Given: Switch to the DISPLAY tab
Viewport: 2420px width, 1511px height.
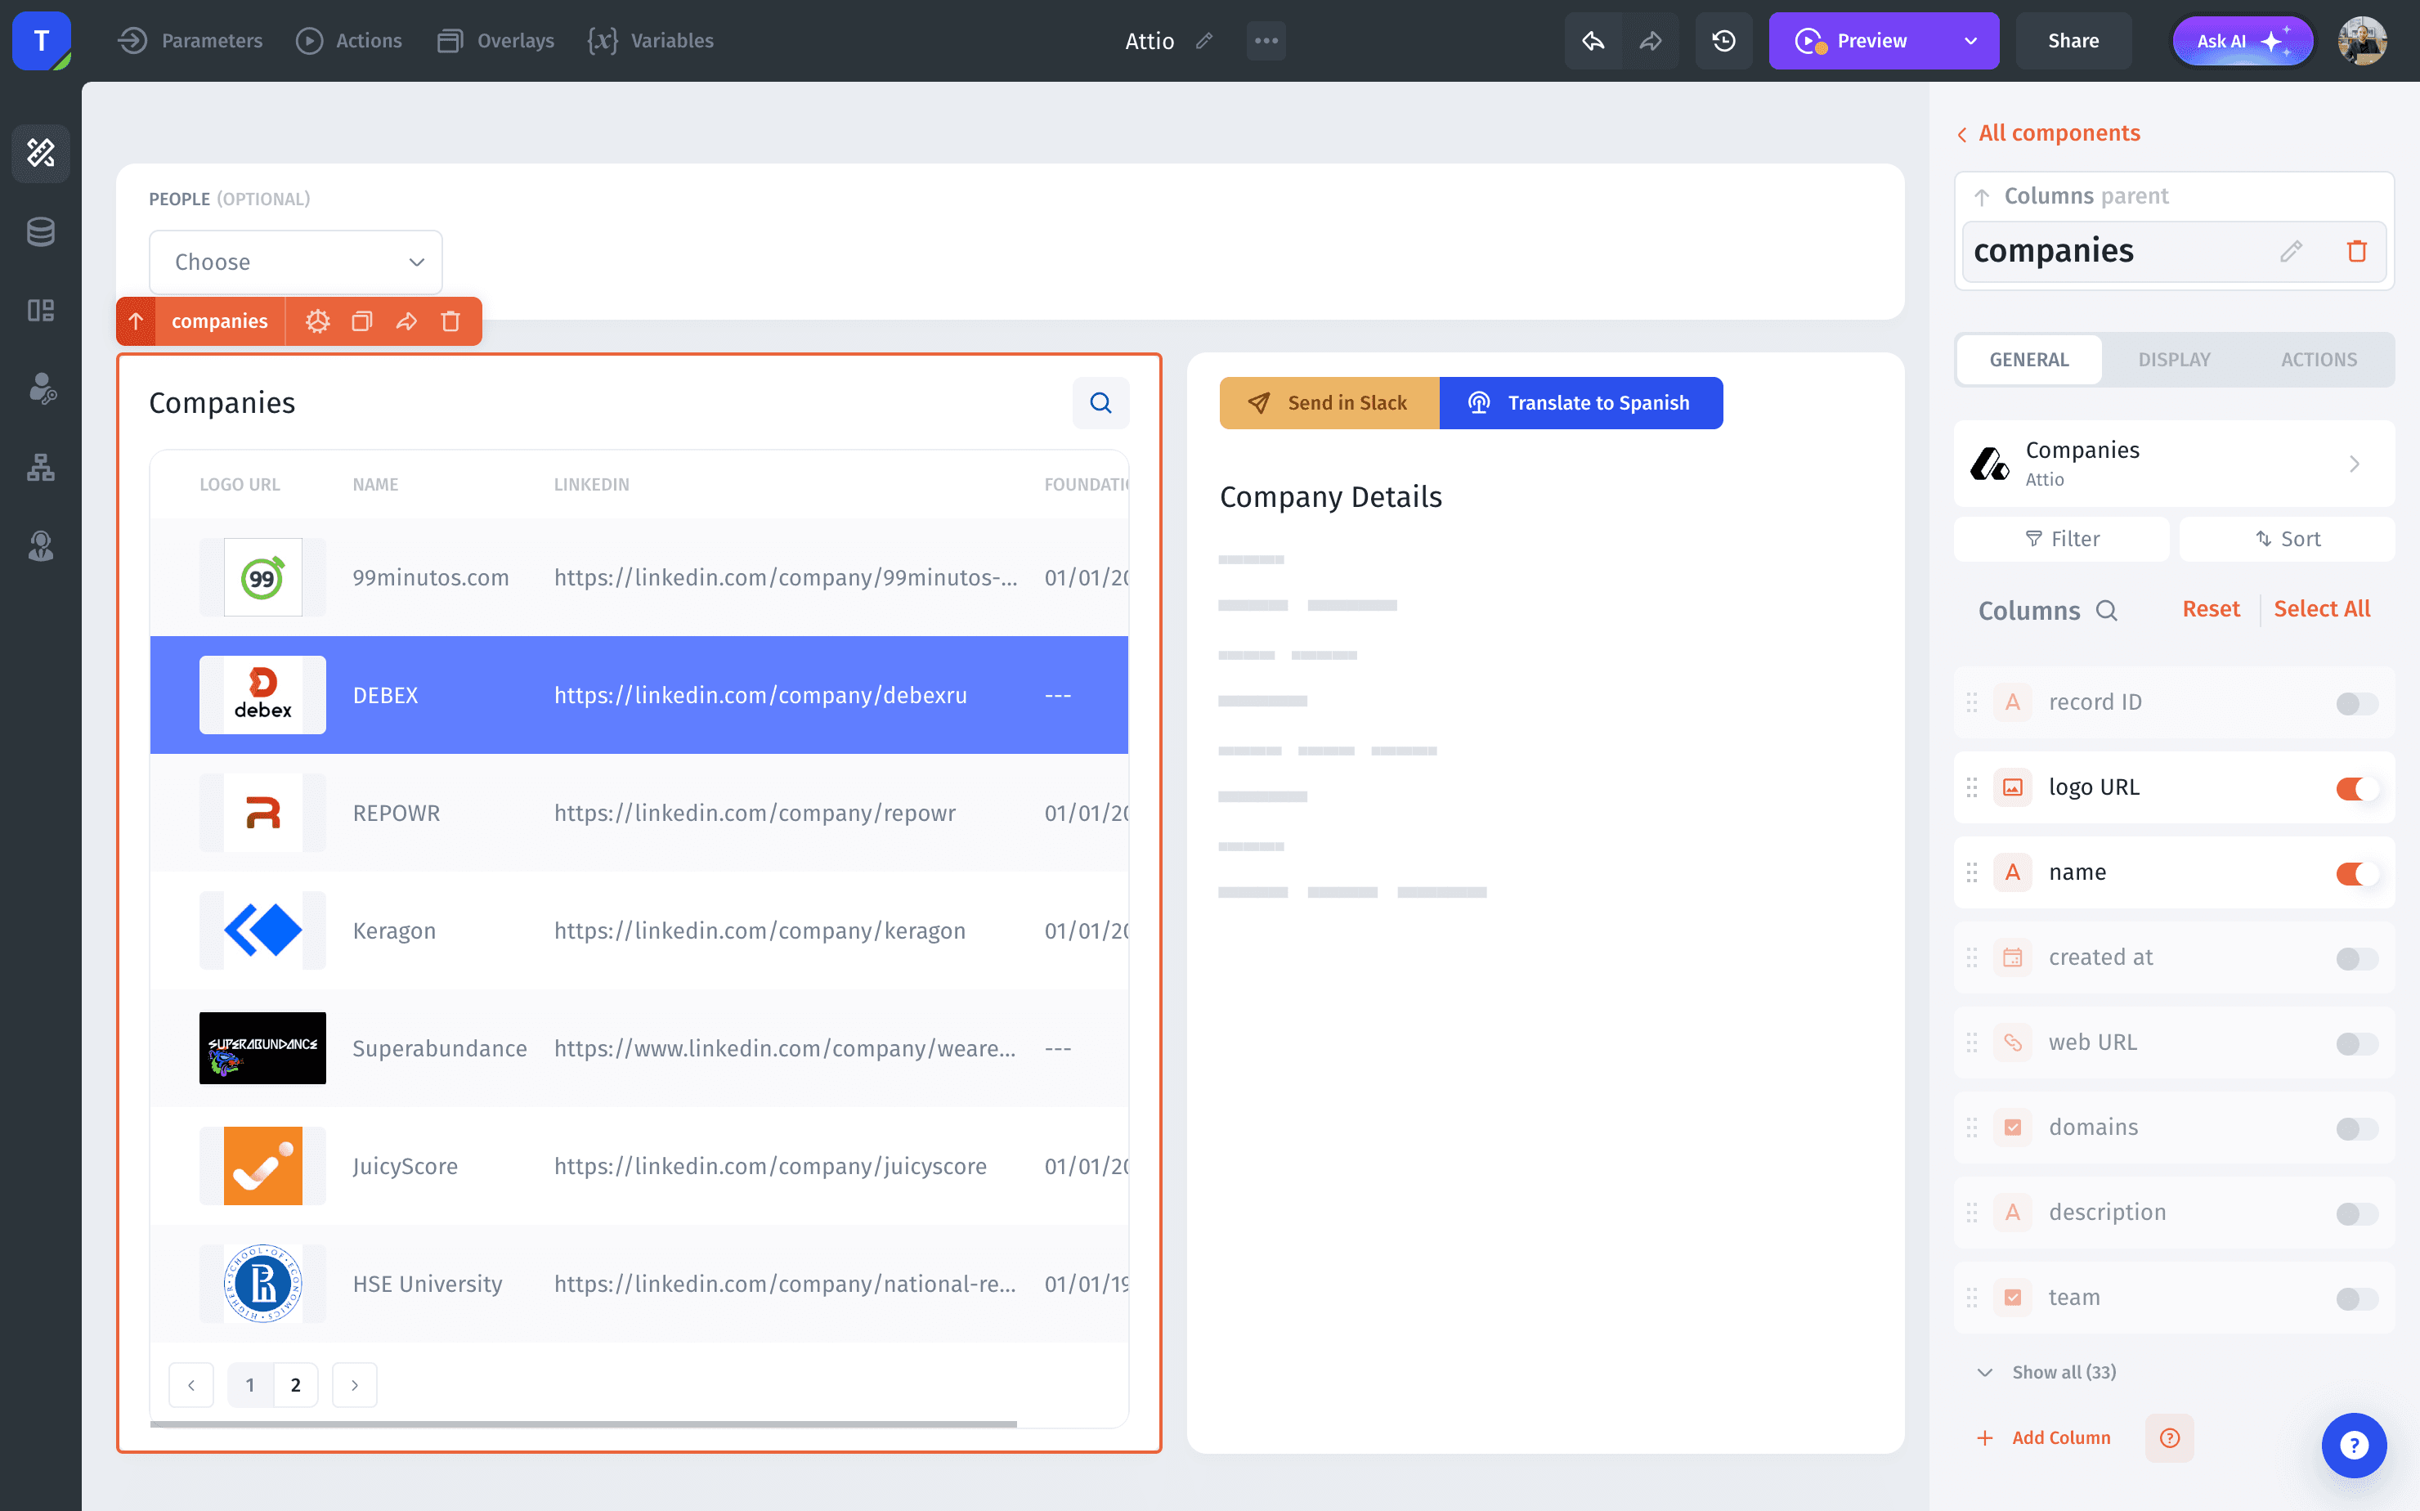Looking at the screenshot, I should pyautogui.click(x=2173, y=360).
